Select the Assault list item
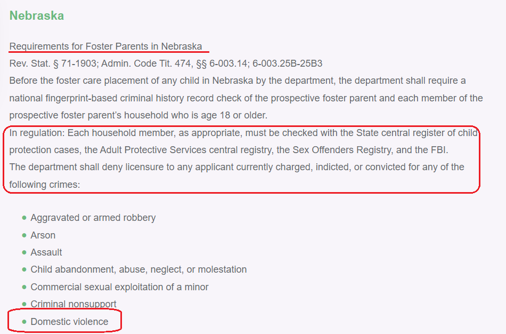The width and height of the screenshot is (506, 334). pyautogui.click(x=46, y=252)
